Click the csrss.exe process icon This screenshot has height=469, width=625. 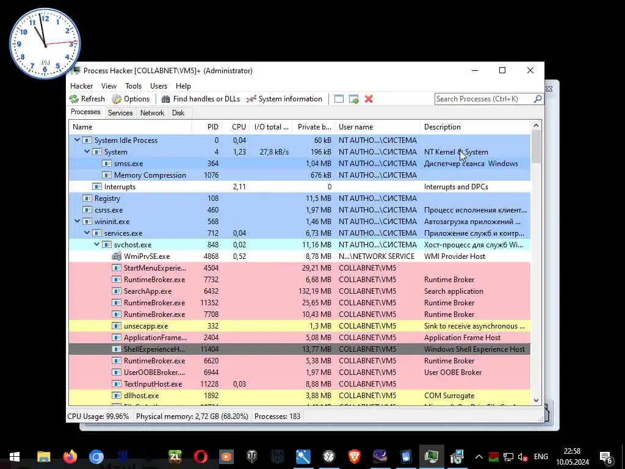87,210
